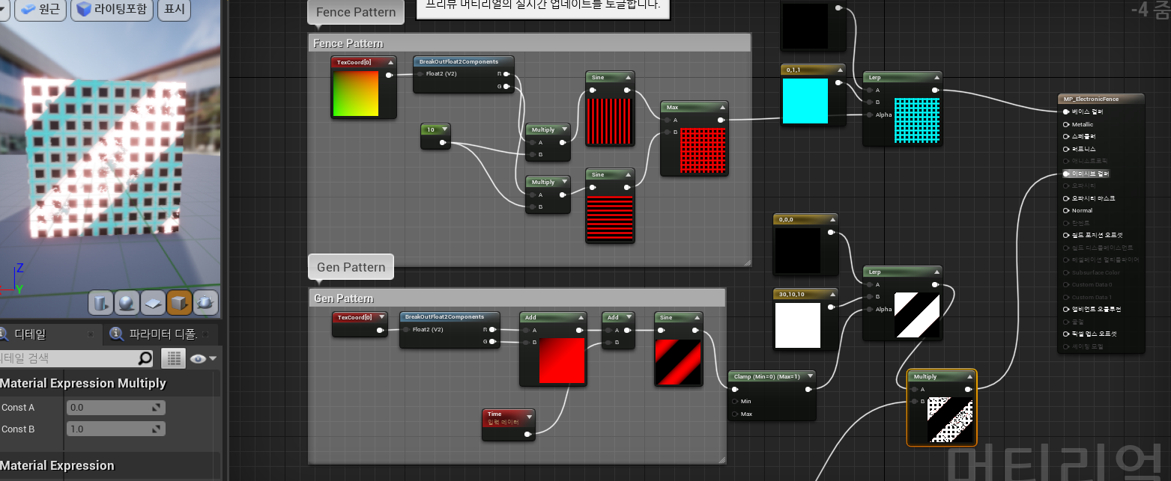Click the 스페큘러 input pin
The height and width of the screenshot is (481, 1171).
[1066, 137]
